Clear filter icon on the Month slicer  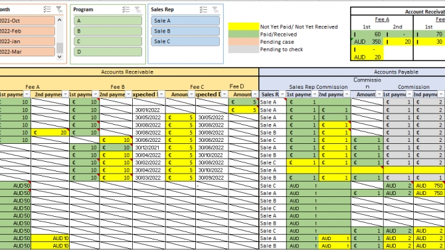tap(59, 9)
